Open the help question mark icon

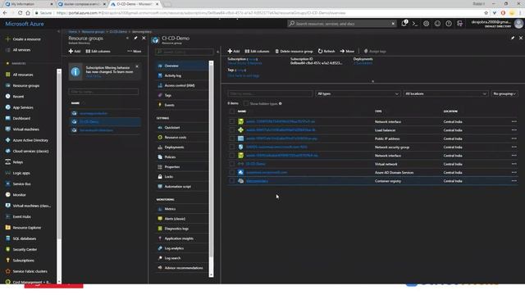coord(449,24)
